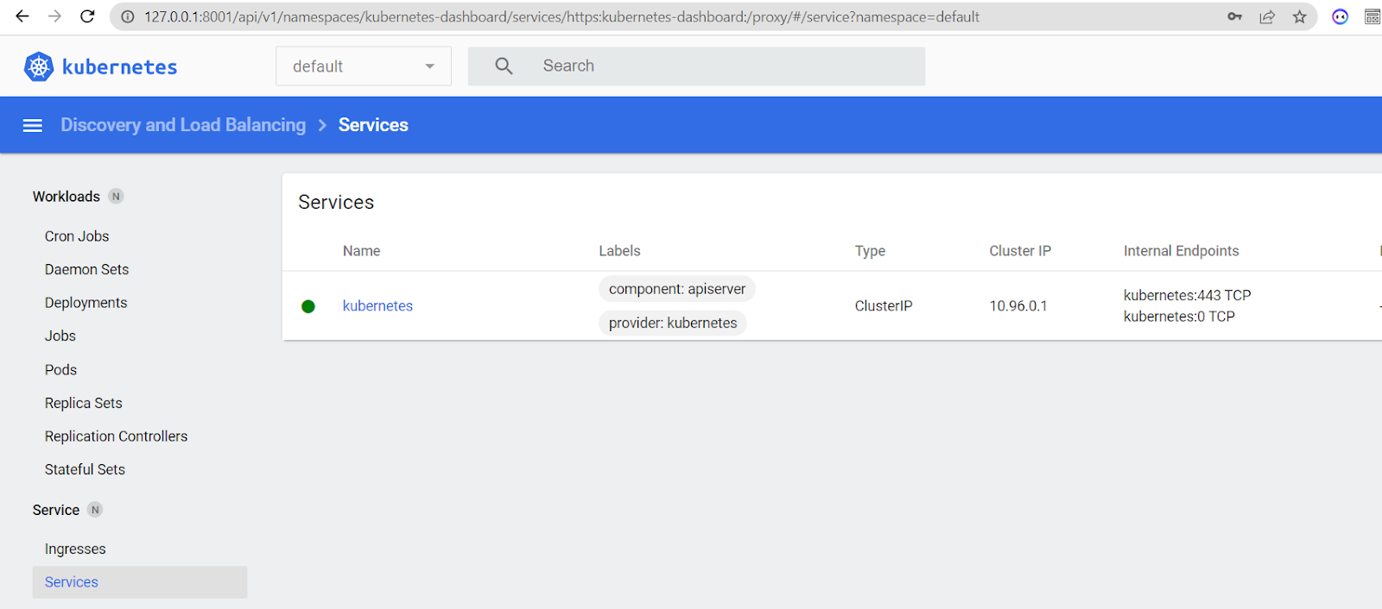The width and height of the screenshot is (1382, 609).
Task: Click into the Search field
Action: tap(696, 66)
